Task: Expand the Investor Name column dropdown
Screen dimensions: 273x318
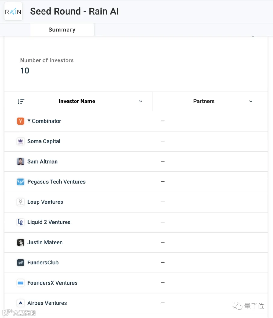Action: 141,101
